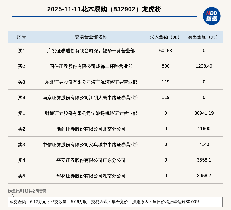Click the 60183 buy amount cell

point(166,51)
